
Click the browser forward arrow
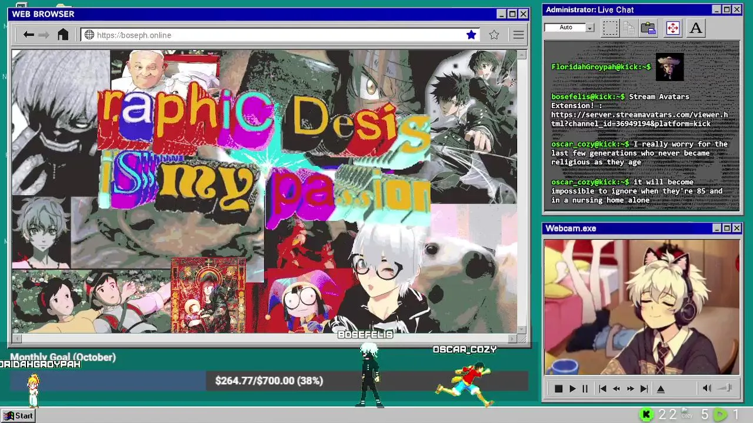(44, 35)
